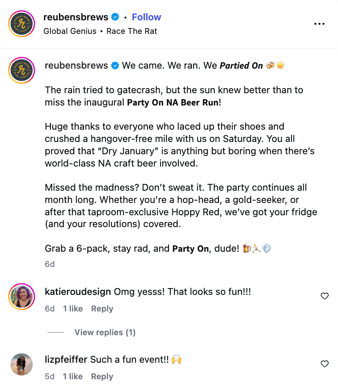Reply to lizpfeiffer's comment
Screen dimensions: 338x389
pos(102,376)
